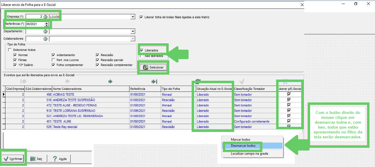Image resolution: width=375 pixels, height=167 pixels.
Task: Uncheck Liberar p/E-Social for ANDREZA TESTE LIC. REMUNERADA
Action: (288, 116)
